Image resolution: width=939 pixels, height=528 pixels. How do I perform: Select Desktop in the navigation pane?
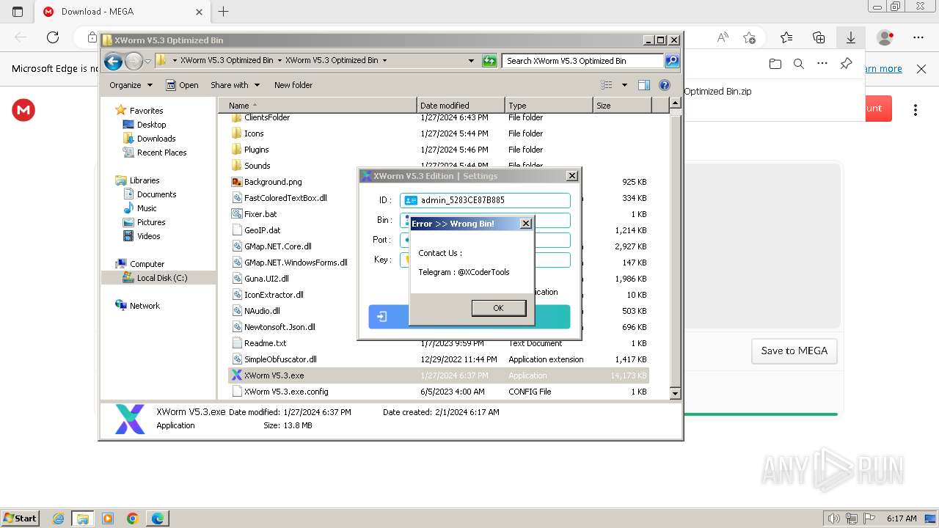(x=151, y=125)
